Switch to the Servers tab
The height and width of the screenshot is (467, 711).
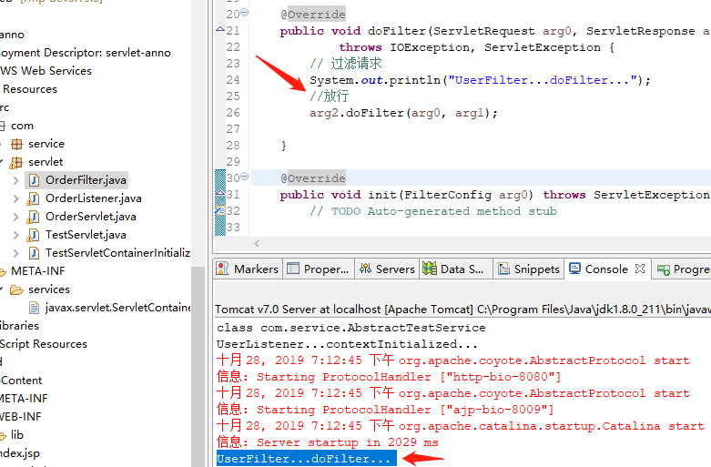(x=387, y=269)
